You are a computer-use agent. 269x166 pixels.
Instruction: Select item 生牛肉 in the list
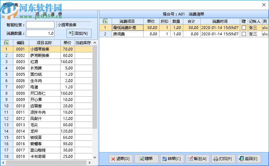point(45,81)
